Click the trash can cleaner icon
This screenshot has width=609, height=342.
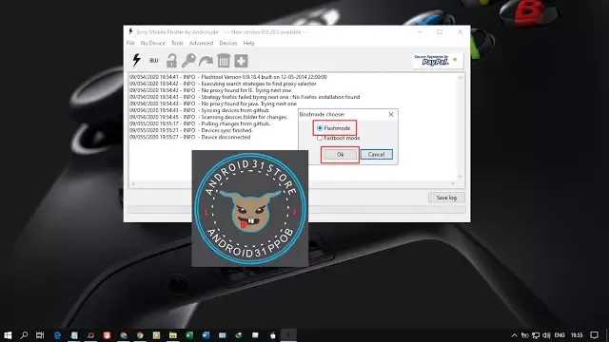pos(224,61)
